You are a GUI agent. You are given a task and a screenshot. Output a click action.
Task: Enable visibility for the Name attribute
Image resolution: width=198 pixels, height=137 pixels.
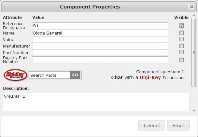point(181,33)
